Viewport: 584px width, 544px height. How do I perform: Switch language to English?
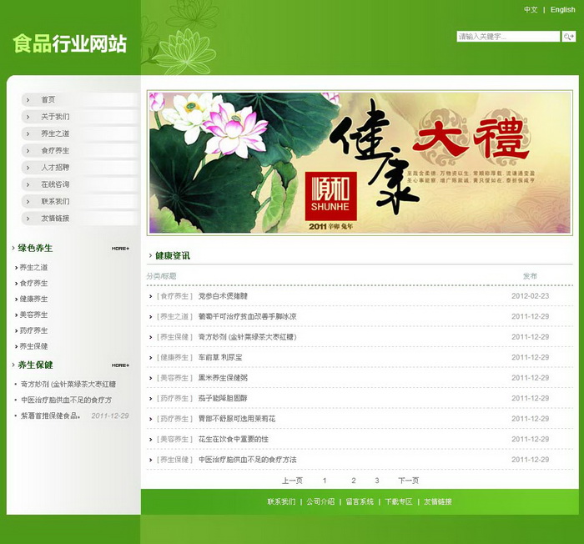[562, 10]
